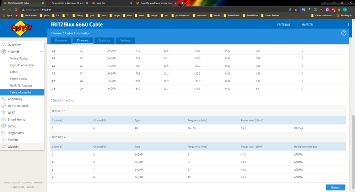Collapse the Internet sidebar section
This screenshot has height=192, width=355.
pos(42,51)
